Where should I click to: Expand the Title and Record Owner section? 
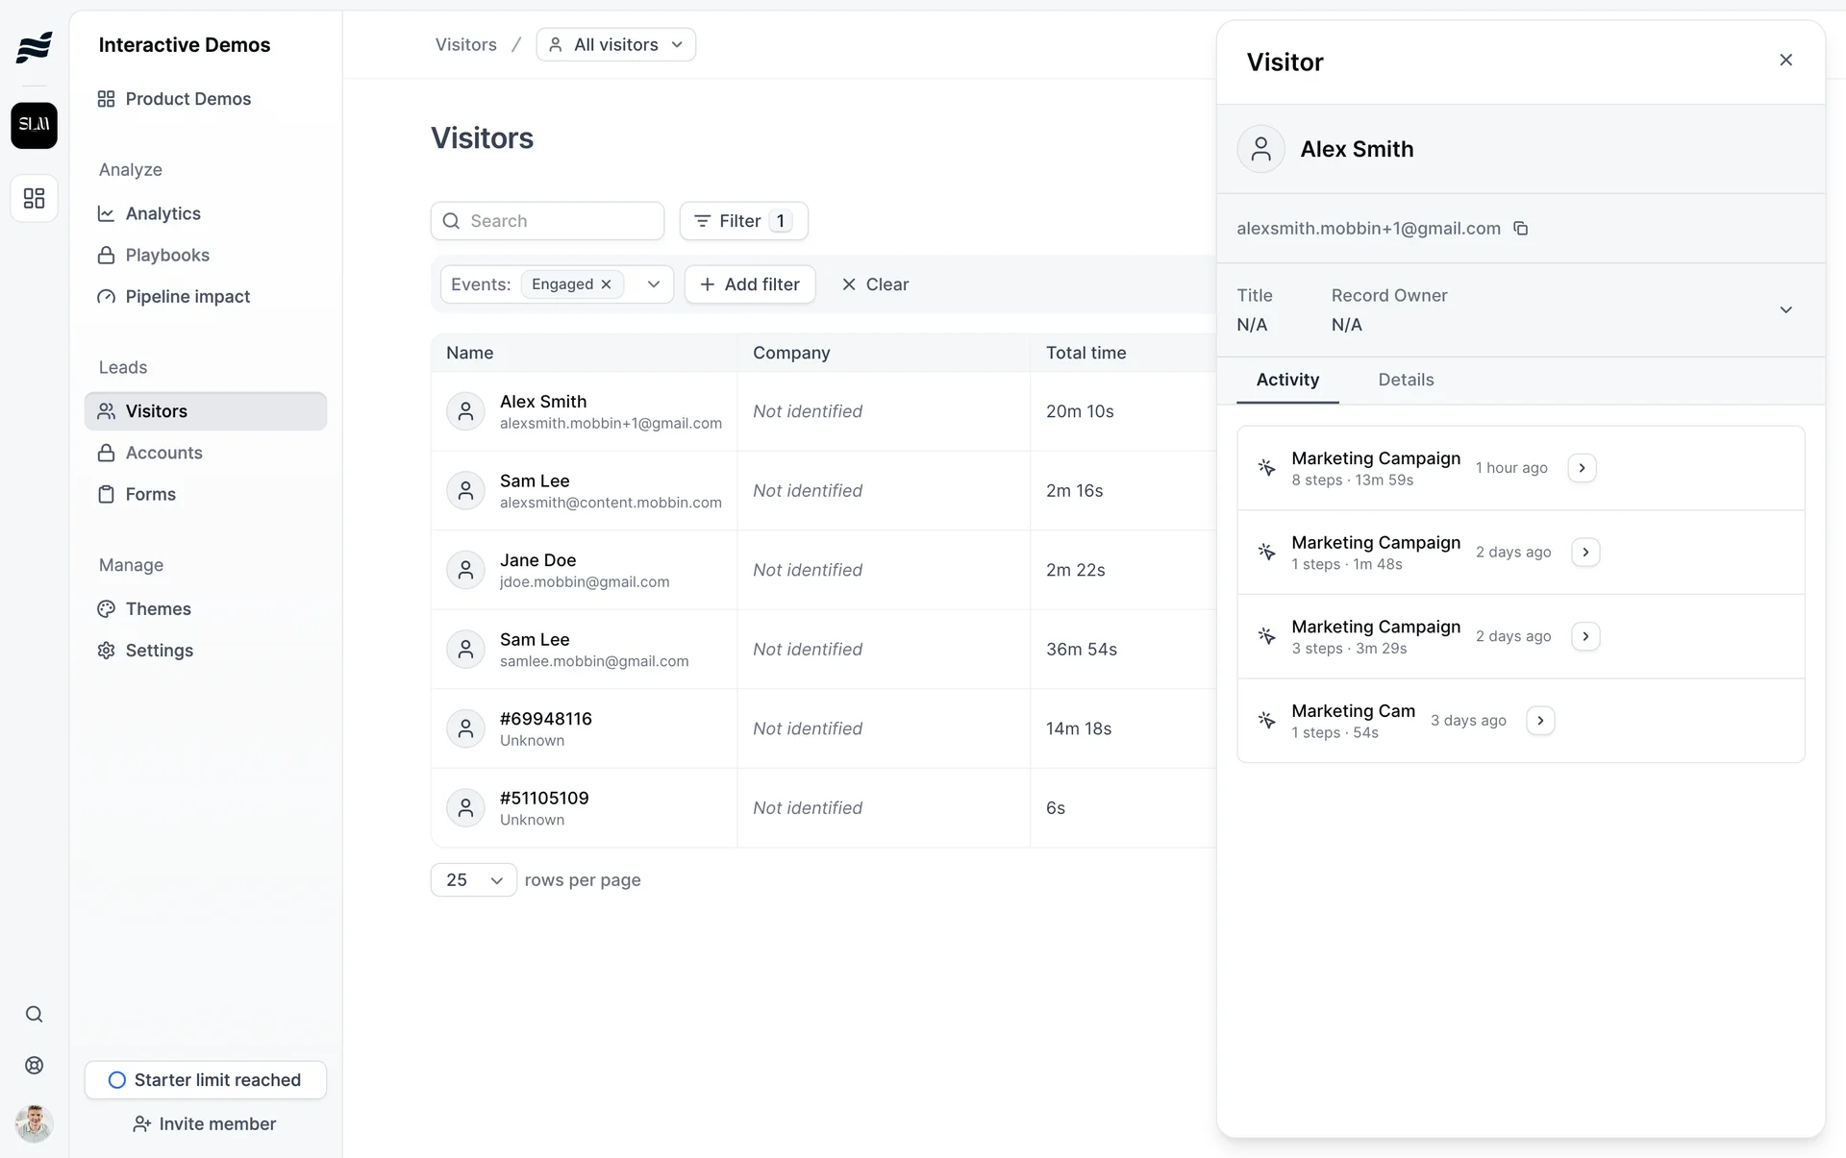pyautogui.click(x=1785, y=310)
